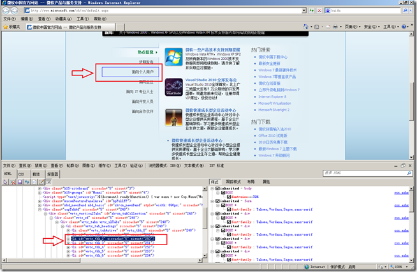Open the Internet Explorer 8 link
417x272 pixels.
pyautogui.click(x=272, y=96)
